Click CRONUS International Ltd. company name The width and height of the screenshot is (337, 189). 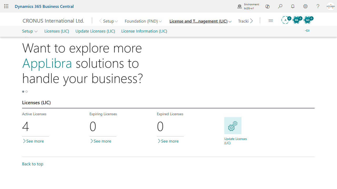[x=53, y=21]
